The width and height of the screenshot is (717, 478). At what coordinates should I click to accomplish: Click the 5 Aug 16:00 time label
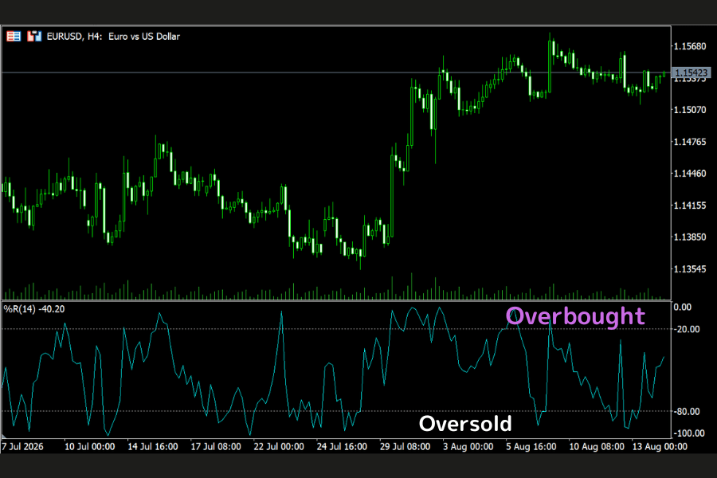[531, 446]
